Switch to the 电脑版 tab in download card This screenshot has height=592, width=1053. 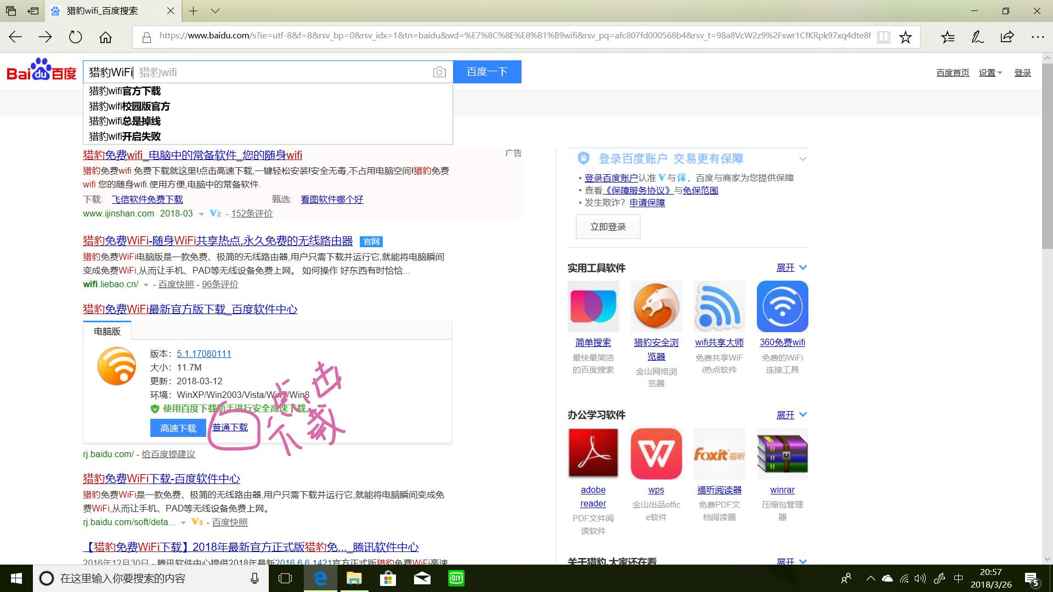106,331
